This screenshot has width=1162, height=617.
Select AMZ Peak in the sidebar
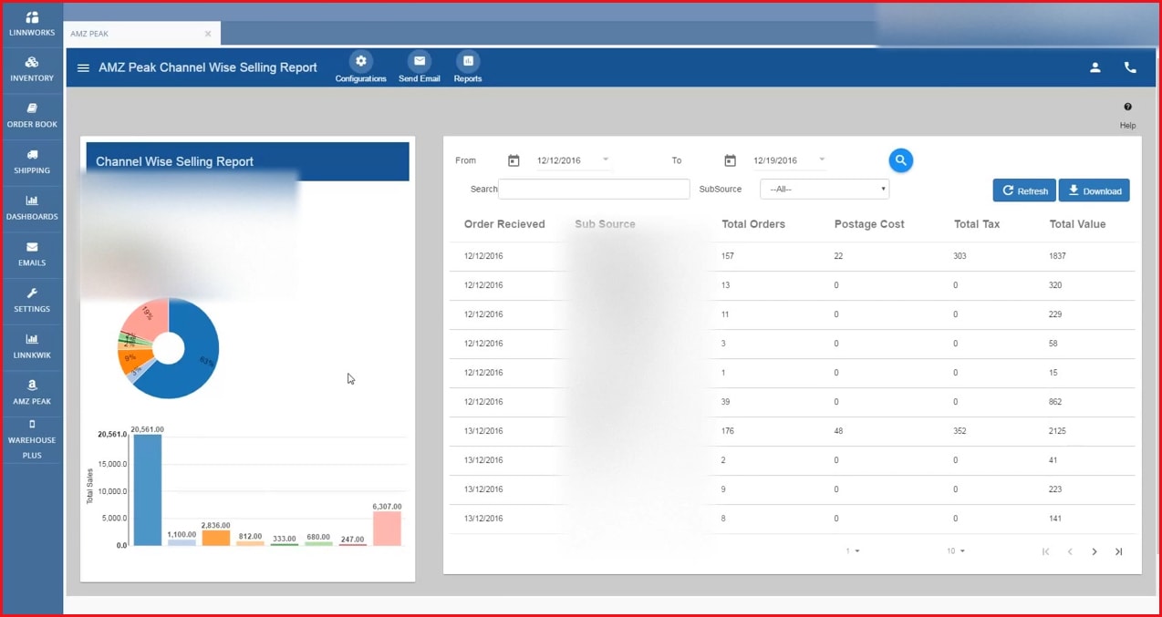(x=32, y=393)
